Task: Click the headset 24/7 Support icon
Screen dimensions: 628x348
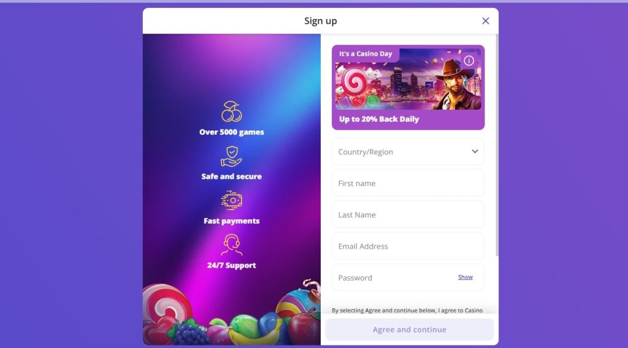Action: pyautogui.click(x=231, y=245)
